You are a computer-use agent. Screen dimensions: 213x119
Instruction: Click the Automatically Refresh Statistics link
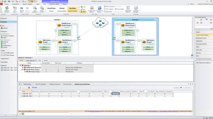pyautogui.click(x=163, y=111)
